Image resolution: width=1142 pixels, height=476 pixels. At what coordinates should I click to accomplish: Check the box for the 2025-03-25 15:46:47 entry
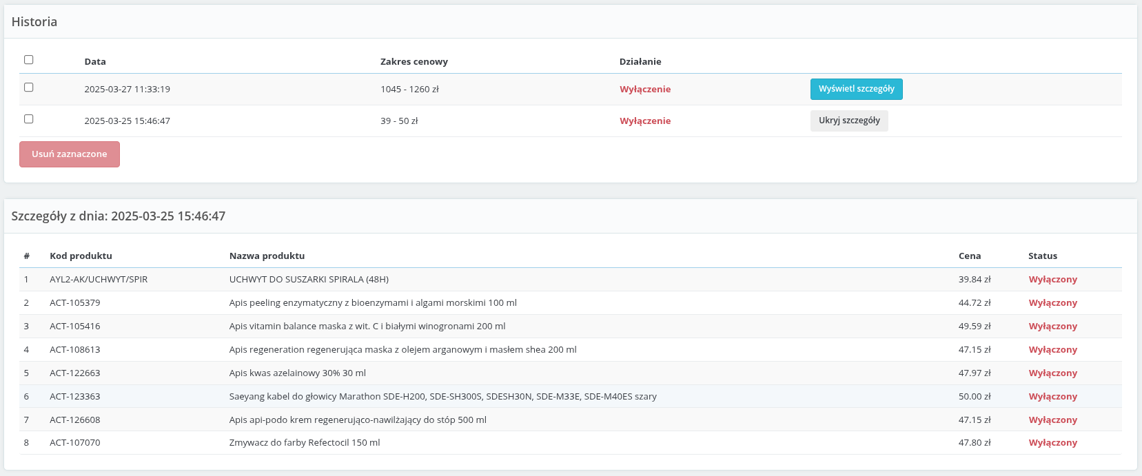pos(29,119)
